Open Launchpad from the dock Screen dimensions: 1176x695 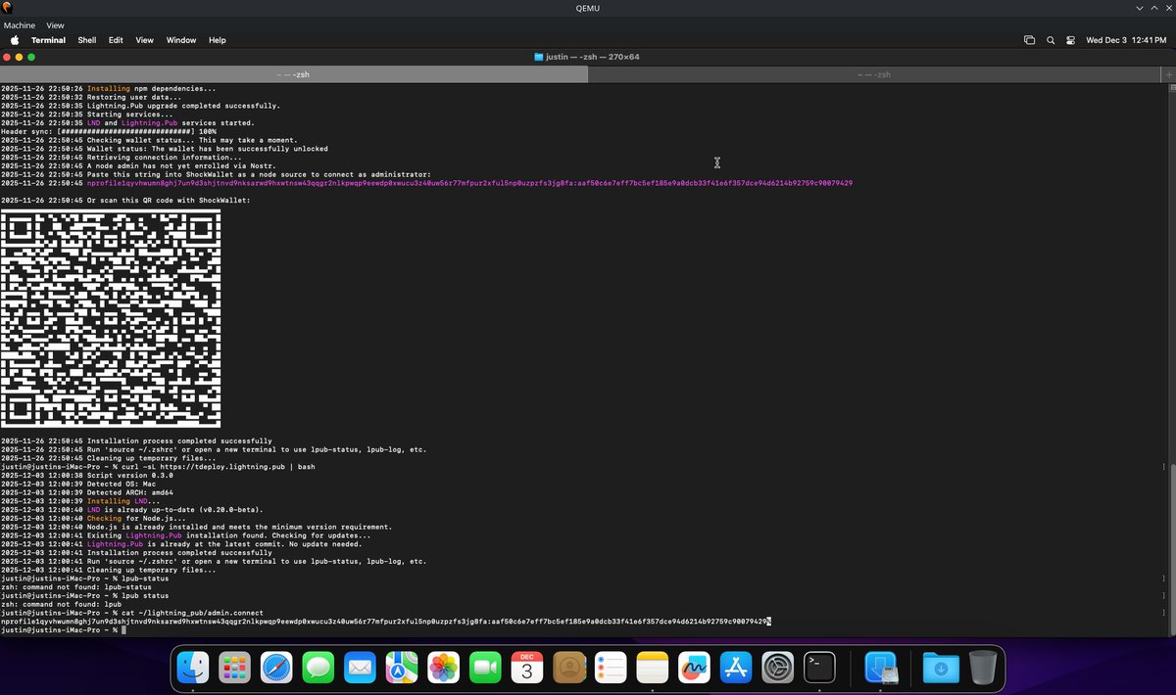[235, 669]
